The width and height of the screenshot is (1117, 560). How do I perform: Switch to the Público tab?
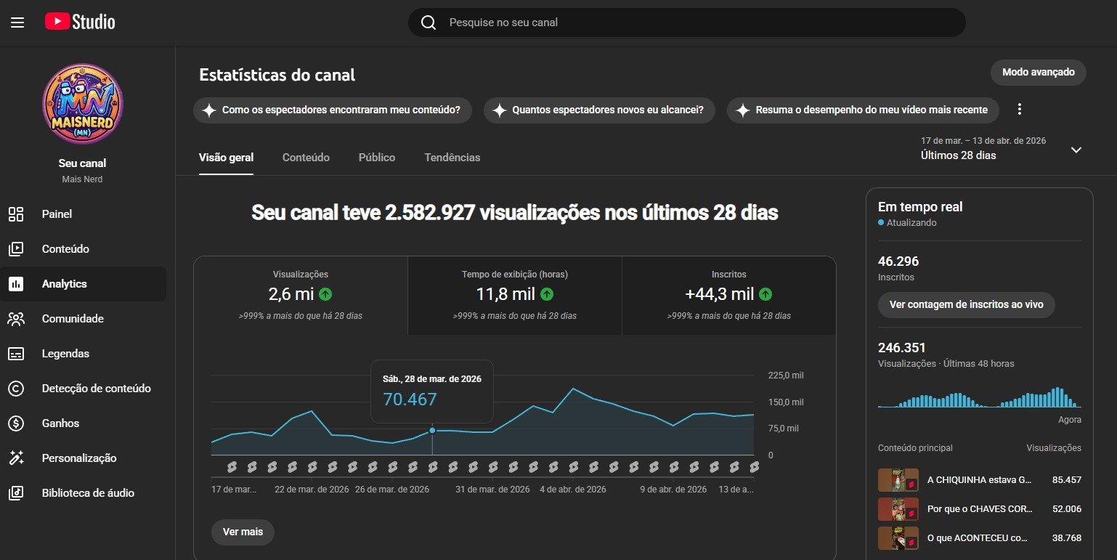pyautogui.click(x=376, y=158)
